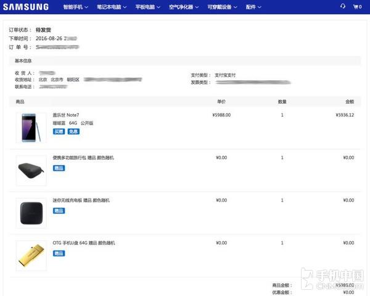
Task: Click the 商品 column header
Action: (x=20, y=102)
